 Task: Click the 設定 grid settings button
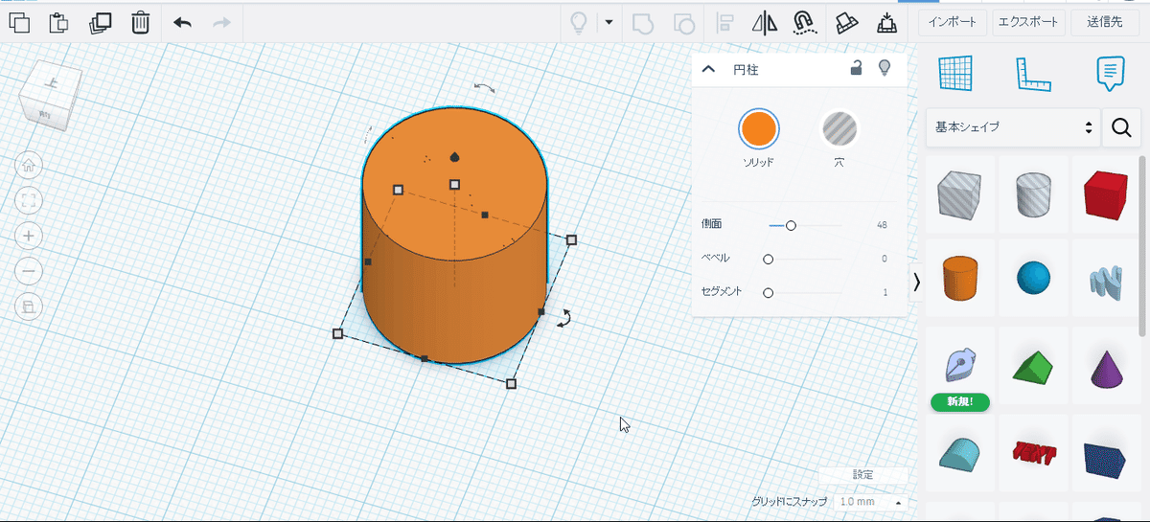click(862, 474)
